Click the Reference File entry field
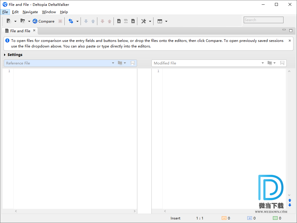297x223 pixels. pyautogui.click(x=58, y=63)
